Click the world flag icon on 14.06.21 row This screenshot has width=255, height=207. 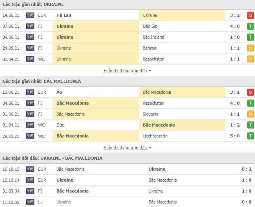[x=30, y=15]
